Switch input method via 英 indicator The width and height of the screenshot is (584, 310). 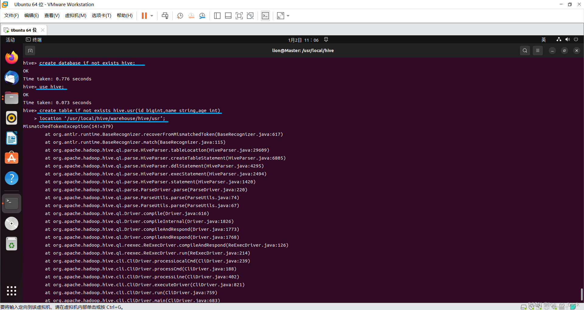click(x=544, y=40)
